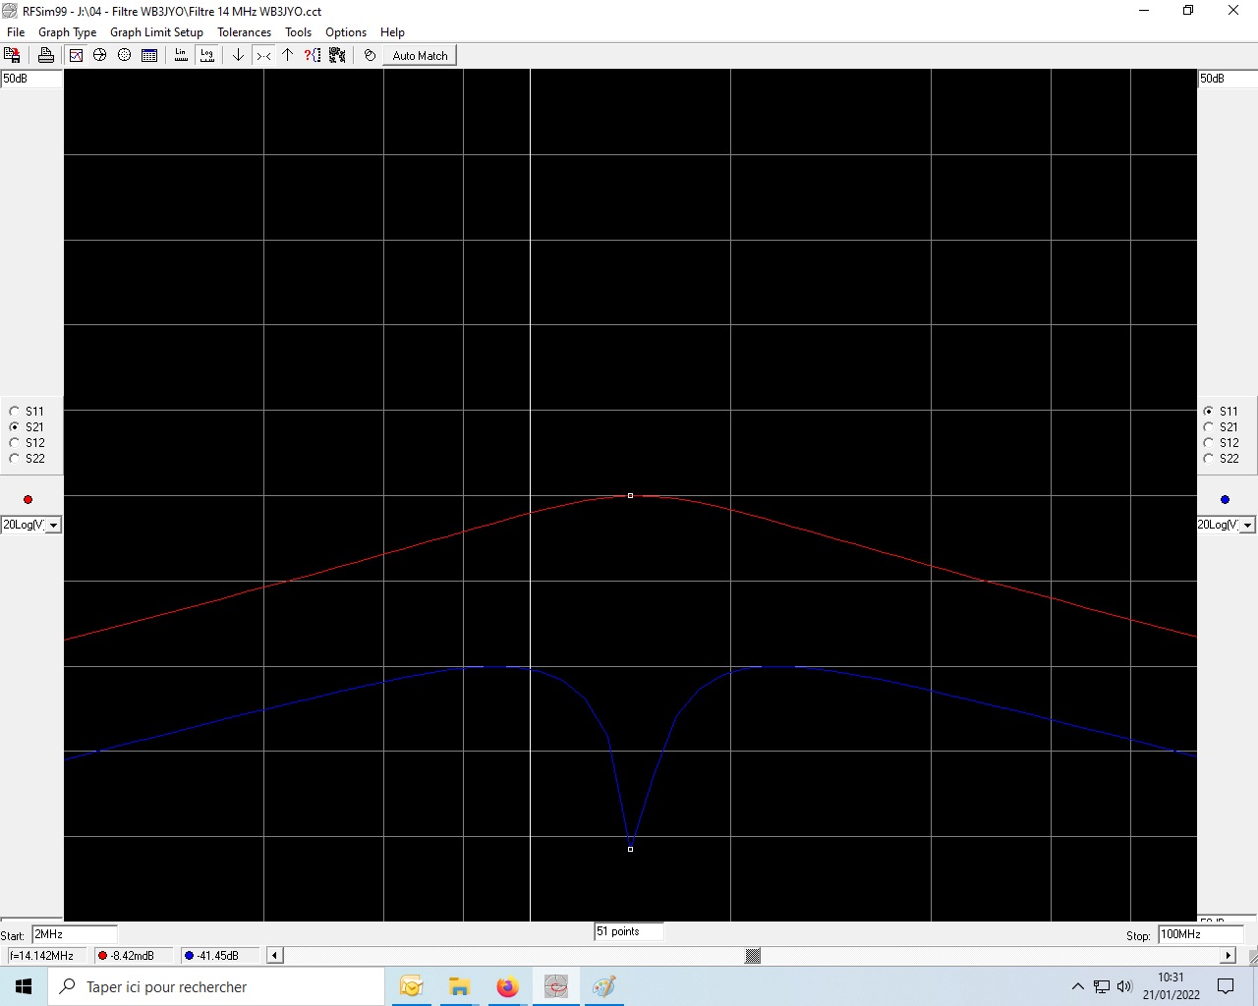Click the red question mark icon
The height and width of the screenshot is (1006, 1258).
point(313,55)
